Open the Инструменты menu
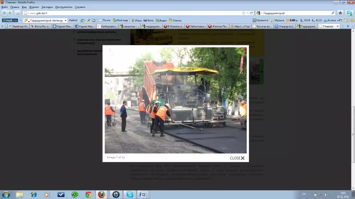 pyautogui.click(x=64, y=7)
